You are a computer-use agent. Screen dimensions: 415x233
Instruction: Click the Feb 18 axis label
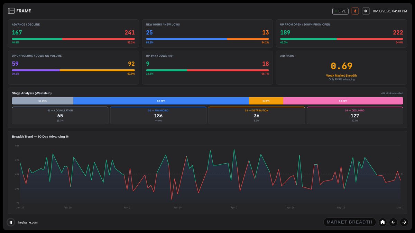tap(67, 208)
